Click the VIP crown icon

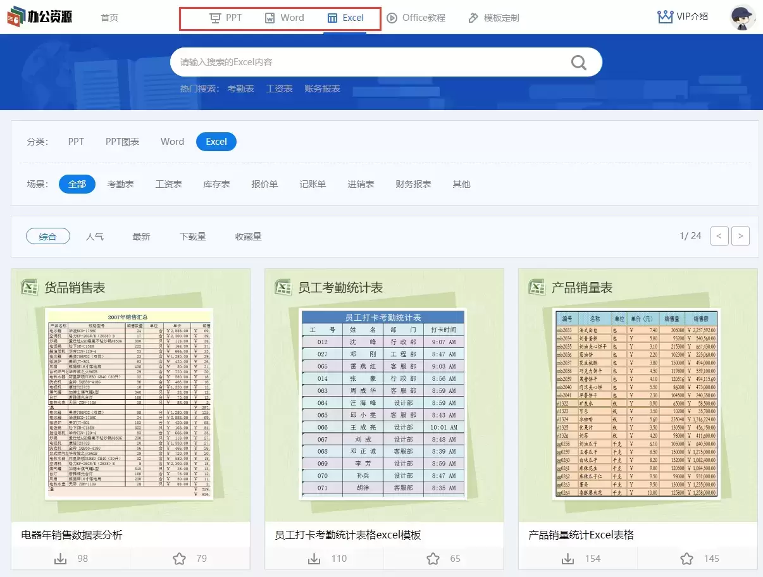pos(665,17)
